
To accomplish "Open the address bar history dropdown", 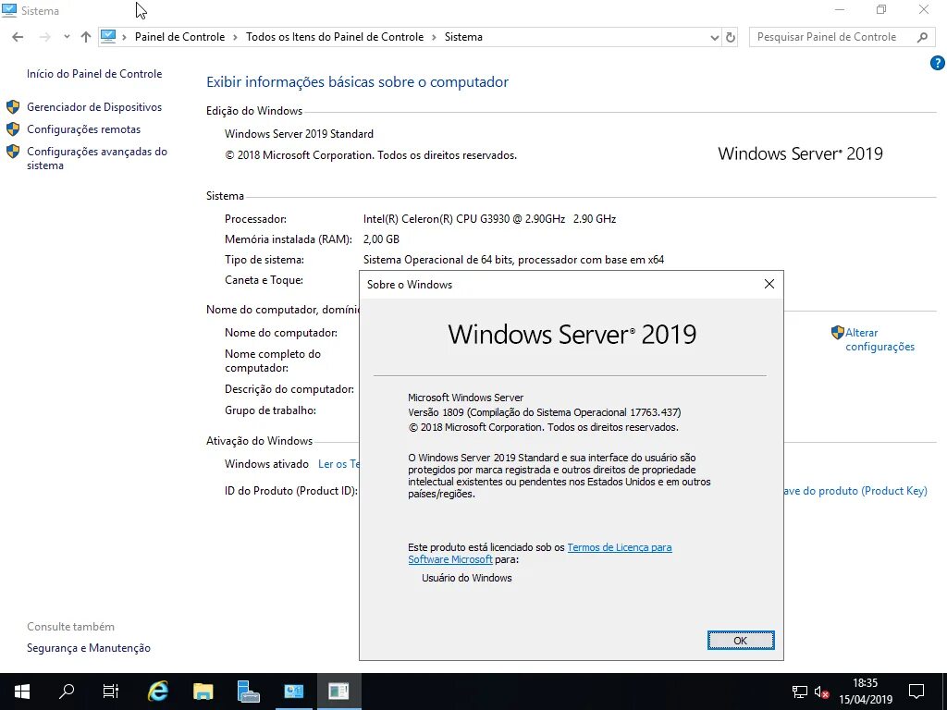I will [x=715, y=37].
